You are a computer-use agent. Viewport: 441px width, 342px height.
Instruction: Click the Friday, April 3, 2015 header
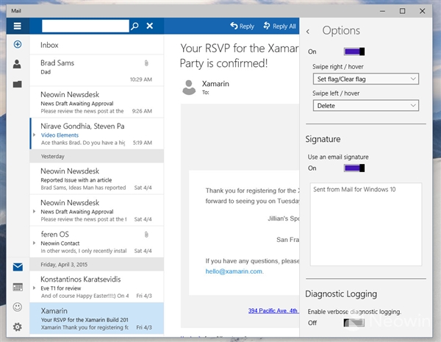click(97, 264)
